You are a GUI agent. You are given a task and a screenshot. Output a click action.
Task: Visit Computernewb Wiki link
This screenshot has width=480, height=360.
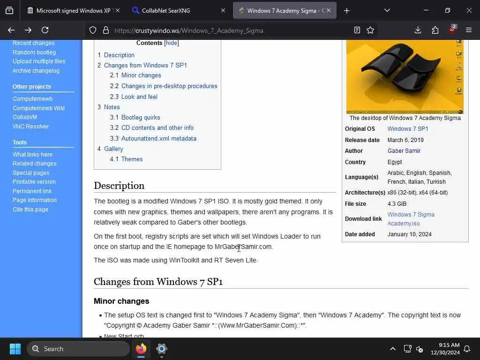click(x=38, y=108)
